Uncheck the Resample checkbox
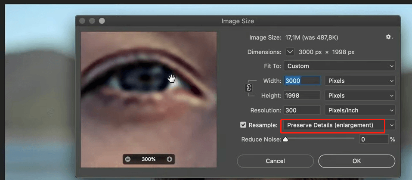 tap(243, 125)
